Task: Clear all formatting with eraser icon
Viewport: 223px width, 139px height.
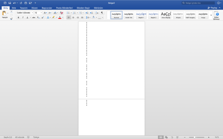Action: [x=61, y=13]
